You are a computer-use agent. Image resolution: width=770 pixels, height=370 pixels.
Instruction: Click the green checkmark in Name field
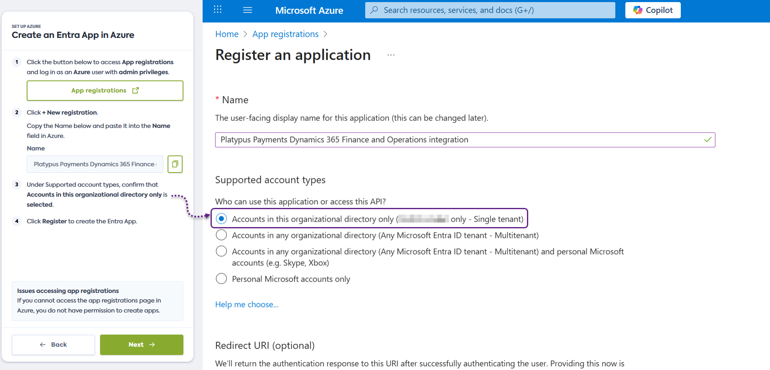pyautogui.click(x=707, y=140)
